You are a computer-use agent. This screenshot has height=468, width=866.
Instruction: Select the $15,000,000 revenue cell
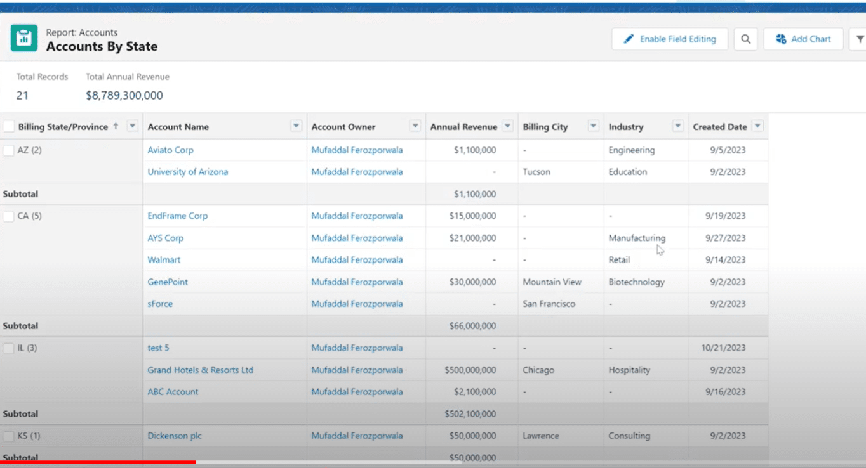(472, 216)
